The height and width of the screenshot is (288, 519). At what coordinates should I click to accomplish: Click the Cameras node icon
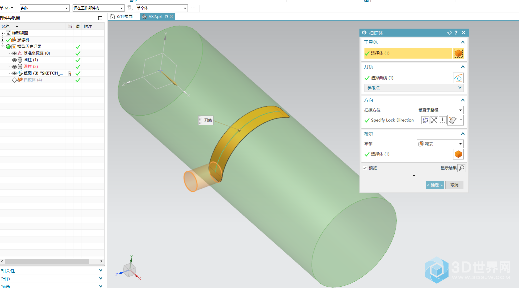(x=14, y=40)
